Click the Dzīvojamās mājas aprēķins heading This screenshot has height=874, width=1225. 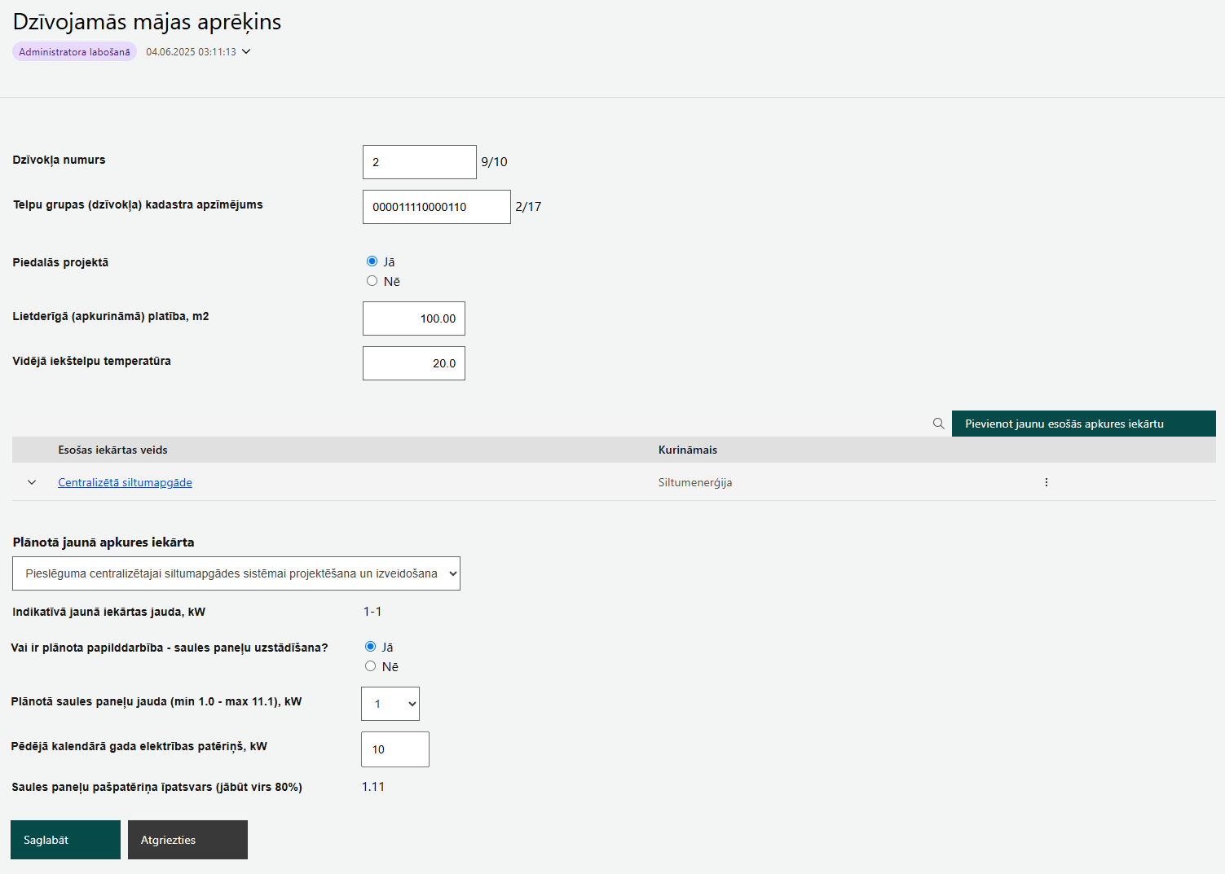click(147, 22)
